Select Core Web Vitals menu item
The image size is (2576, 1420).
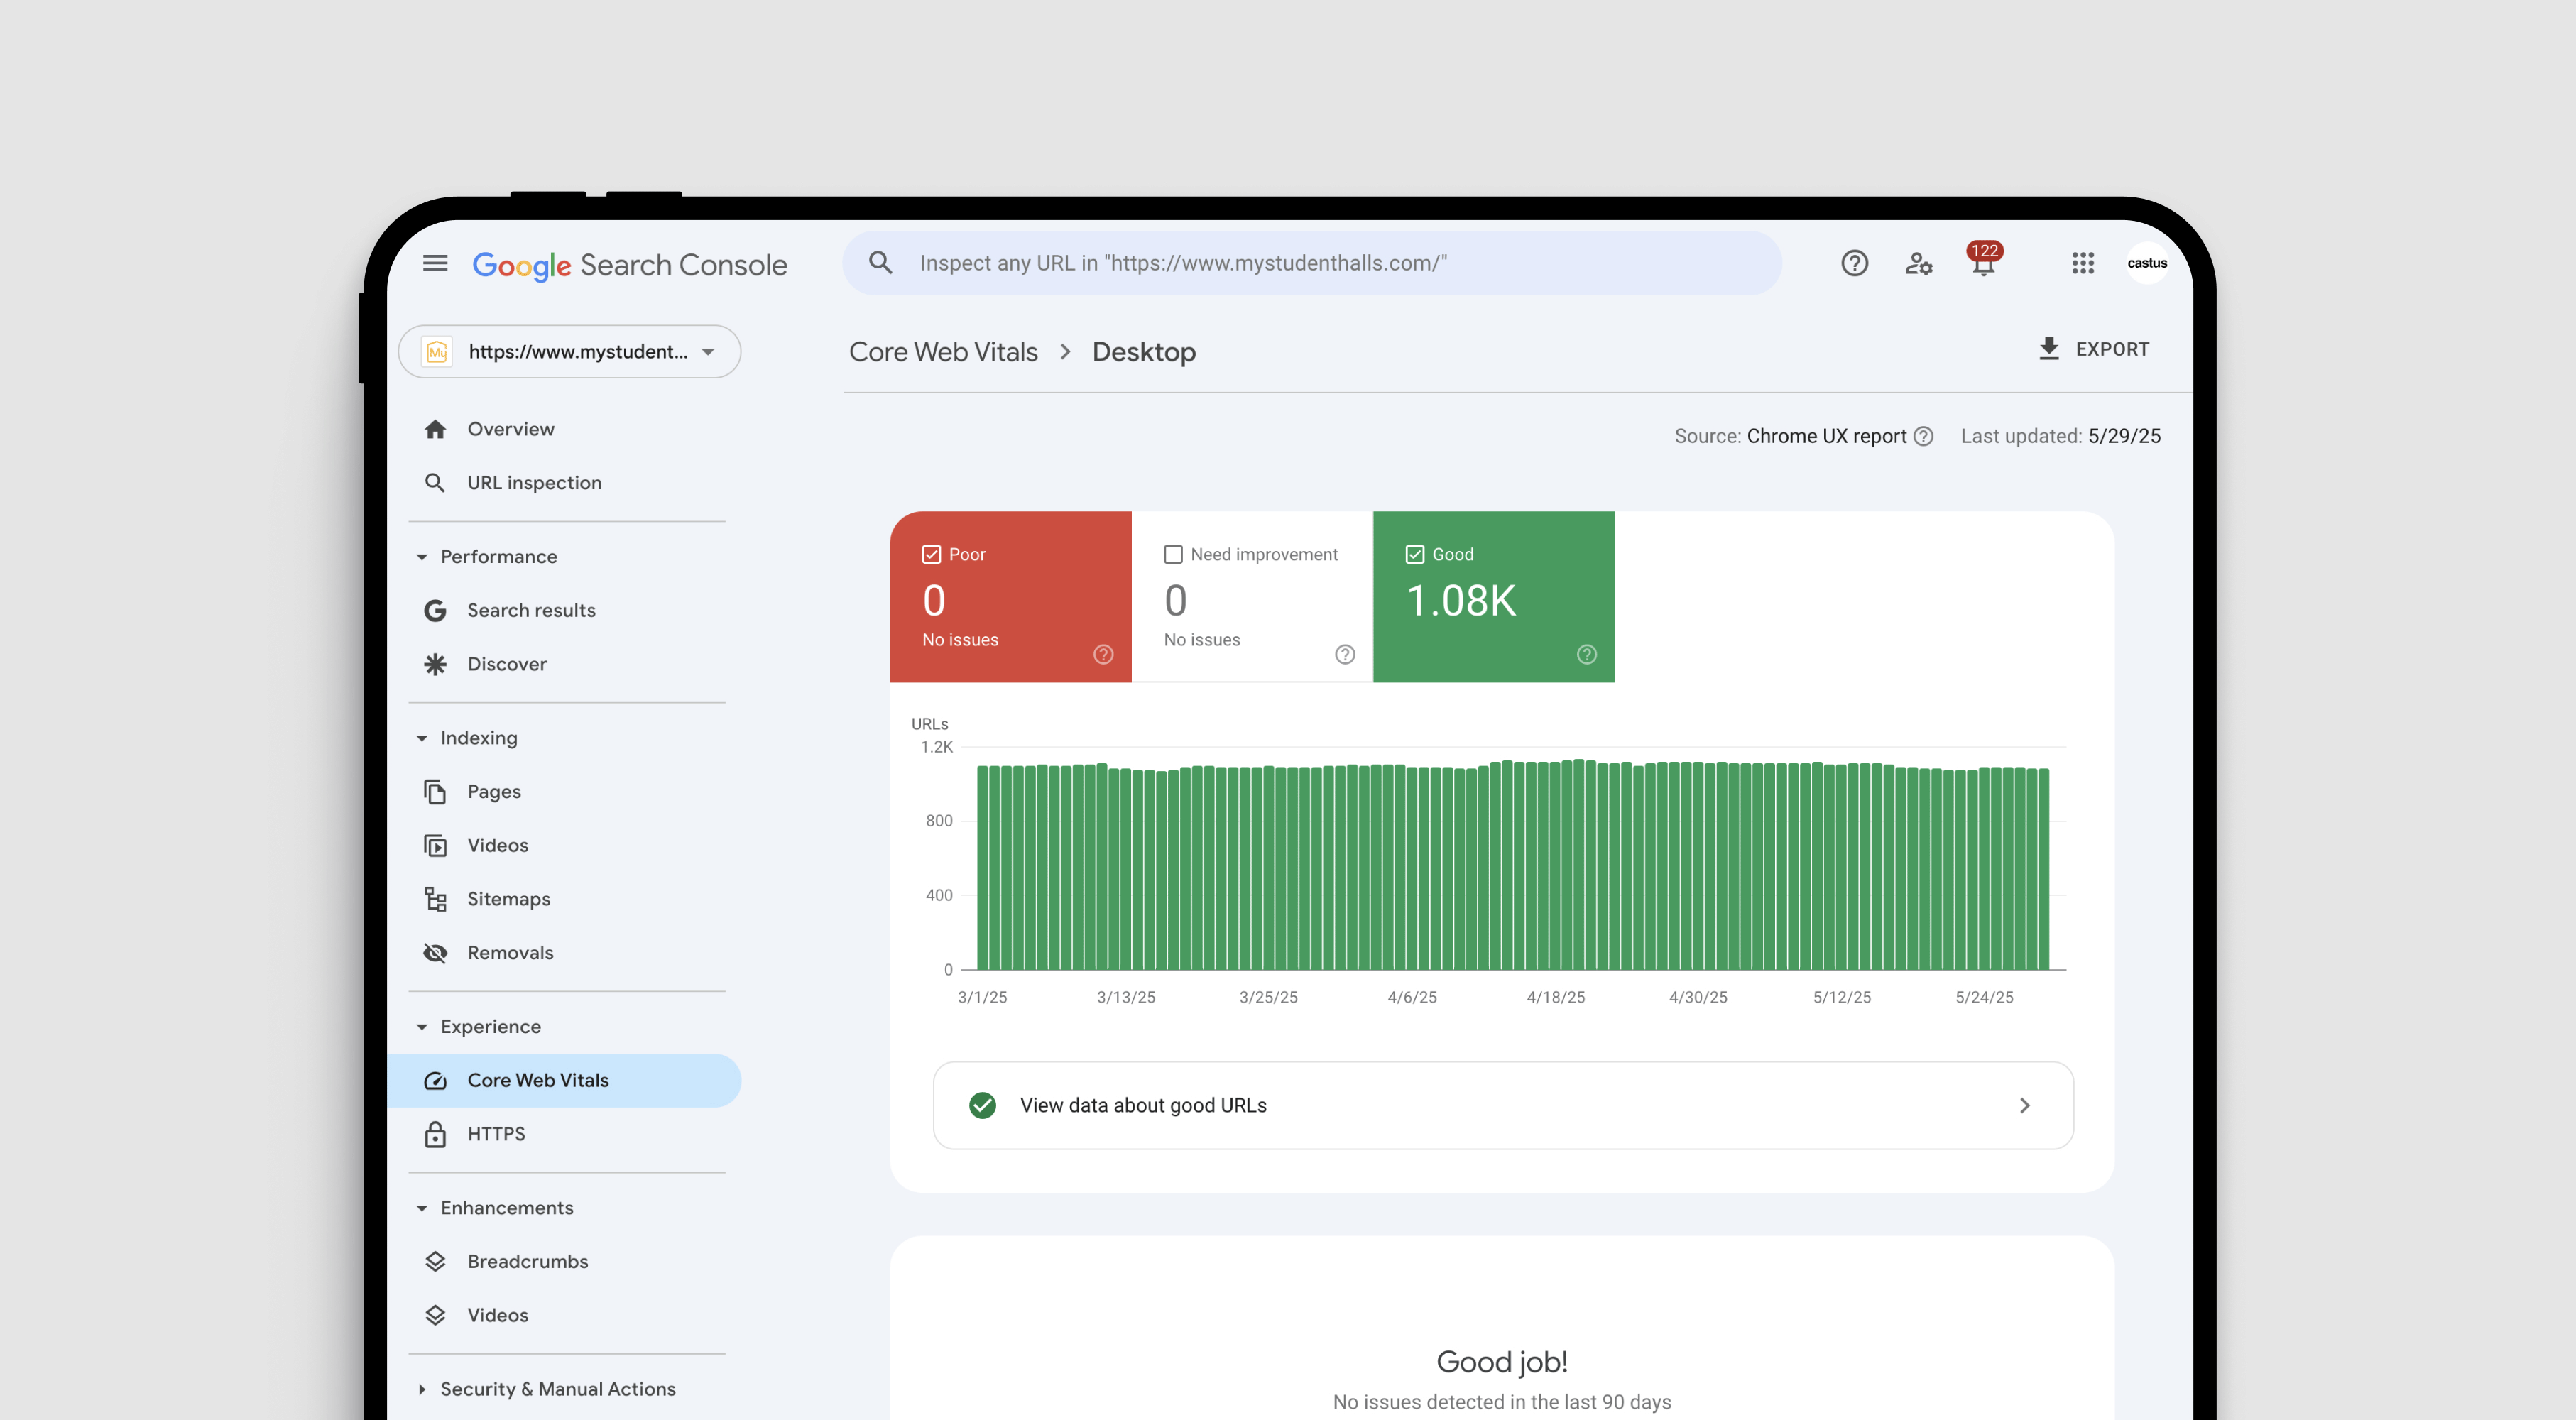tap(564, 1080)
